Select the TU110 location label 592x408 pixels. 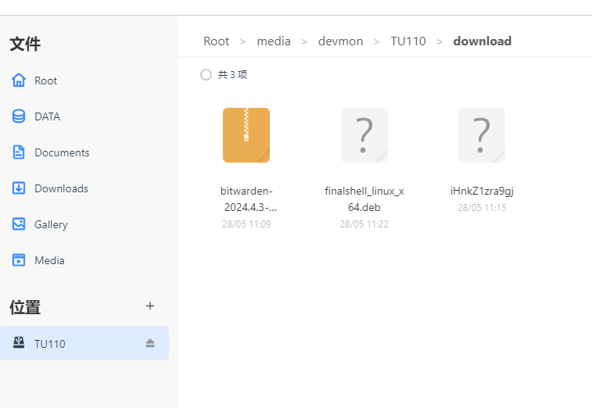coord(50,344)
